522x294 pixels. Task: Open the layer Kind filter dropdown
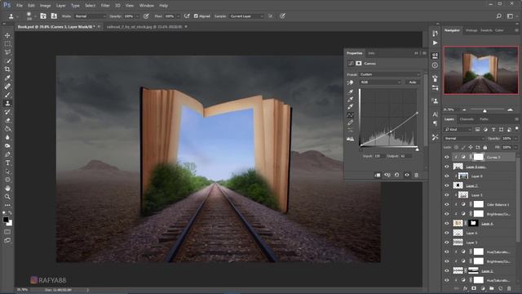[x=458, y=129]
